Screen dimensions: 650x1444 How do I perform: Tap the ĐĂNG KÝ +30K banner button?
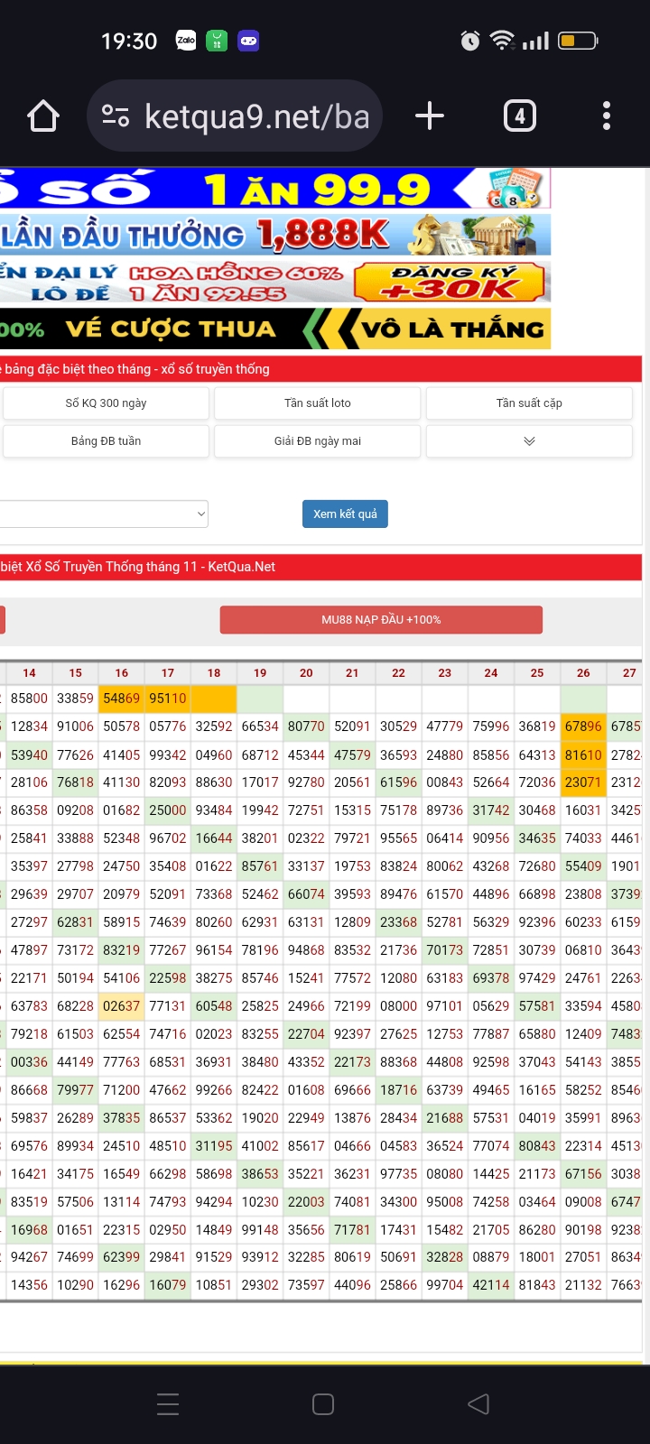click(x=450, y=282)
